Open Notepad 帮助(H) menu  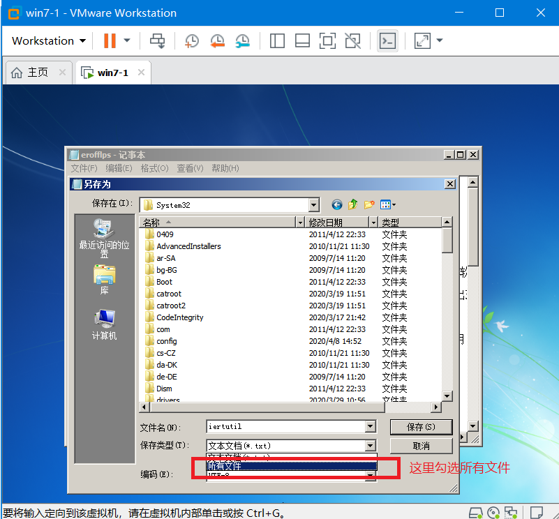click(225, 168)
